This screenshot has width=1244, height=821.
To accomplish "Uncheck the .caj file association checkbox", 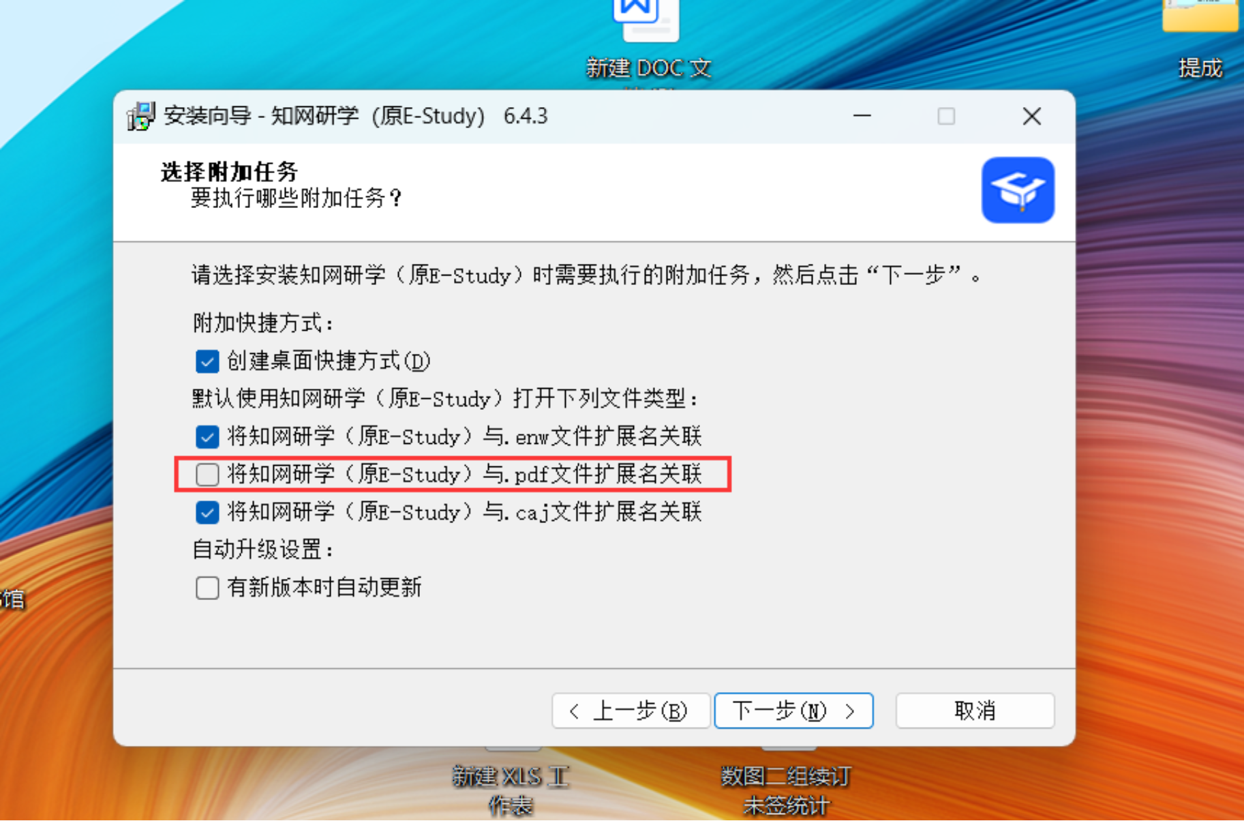I will [x=207, y=512].
